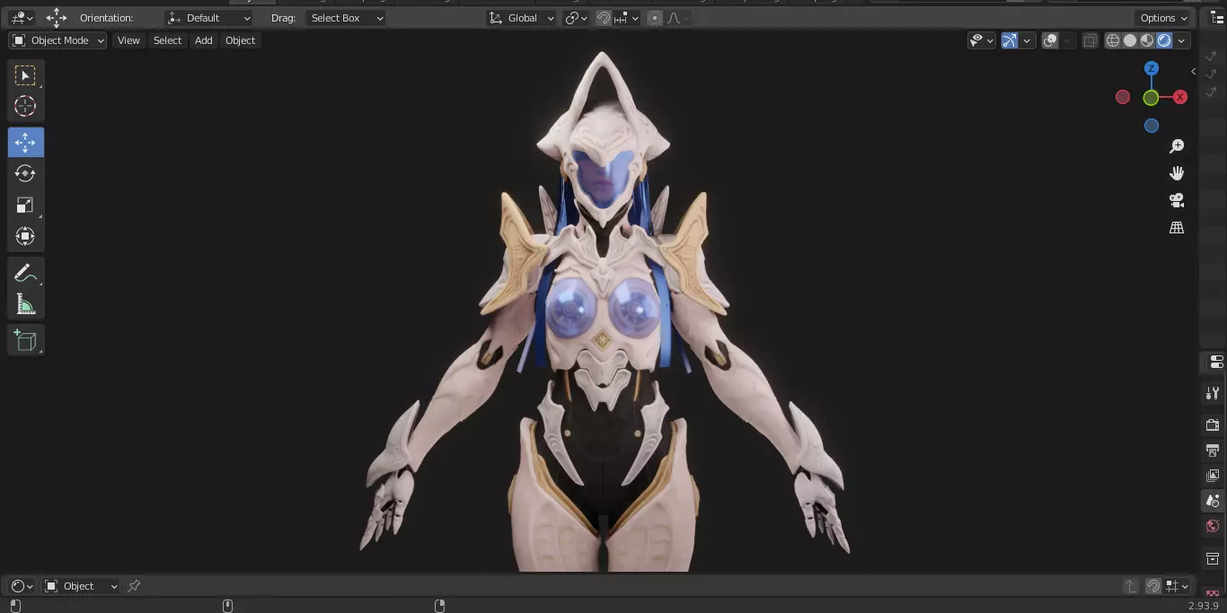
Task: Pick the Add Cube tool
Action: coord(26,340)
